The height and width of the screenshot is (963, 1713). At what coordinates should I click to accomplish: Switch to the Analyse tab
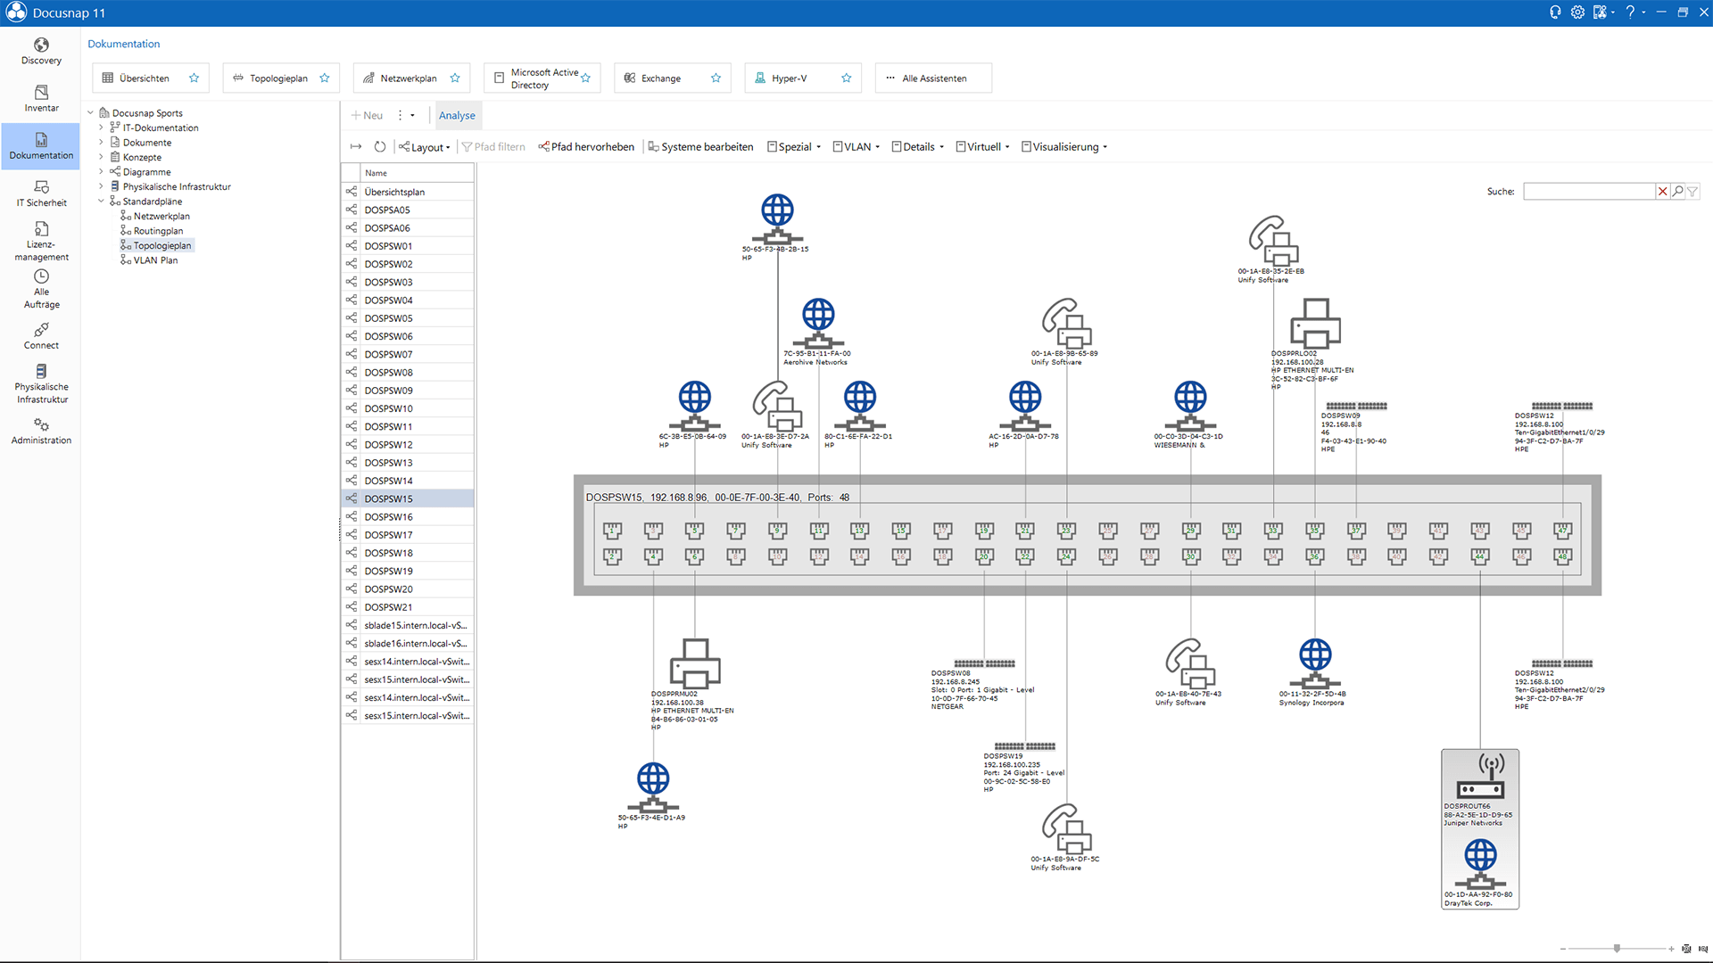point(457,115)
